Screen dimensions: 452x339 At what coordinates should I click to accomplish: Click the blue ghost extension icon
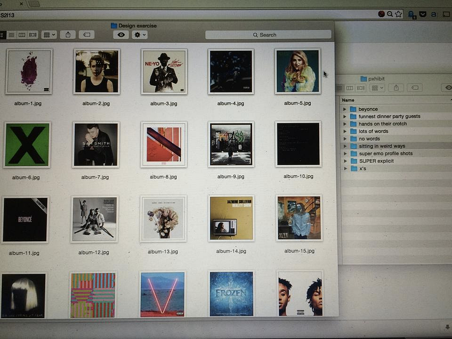412,15
